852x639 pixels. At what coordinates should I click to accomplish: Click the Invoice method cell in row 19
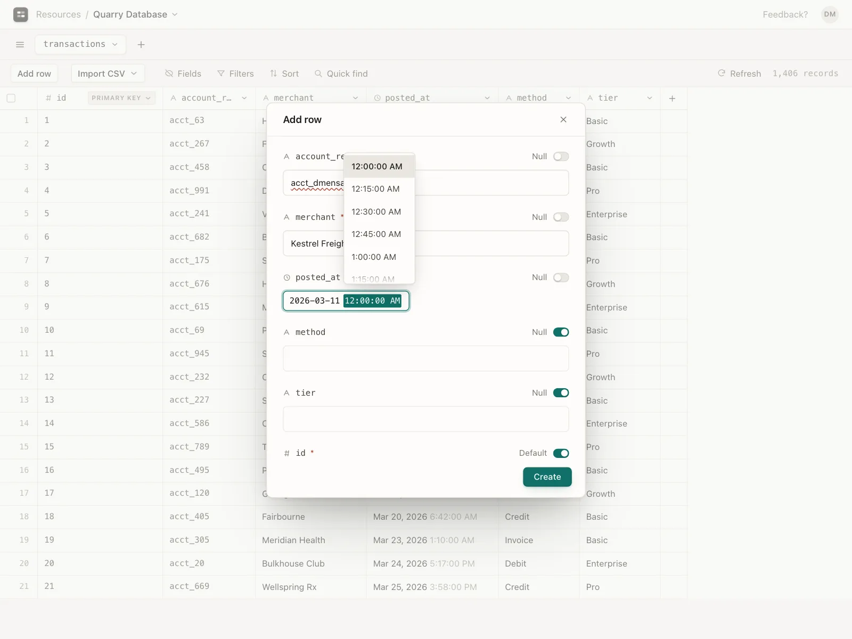tap(539, 540)
